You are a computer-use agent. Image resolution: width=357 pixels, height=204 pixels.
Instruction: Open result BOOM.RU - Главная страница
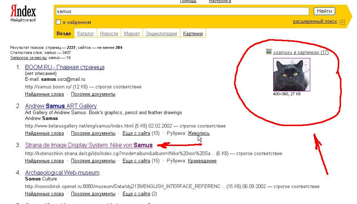click(x=65, y=67)
